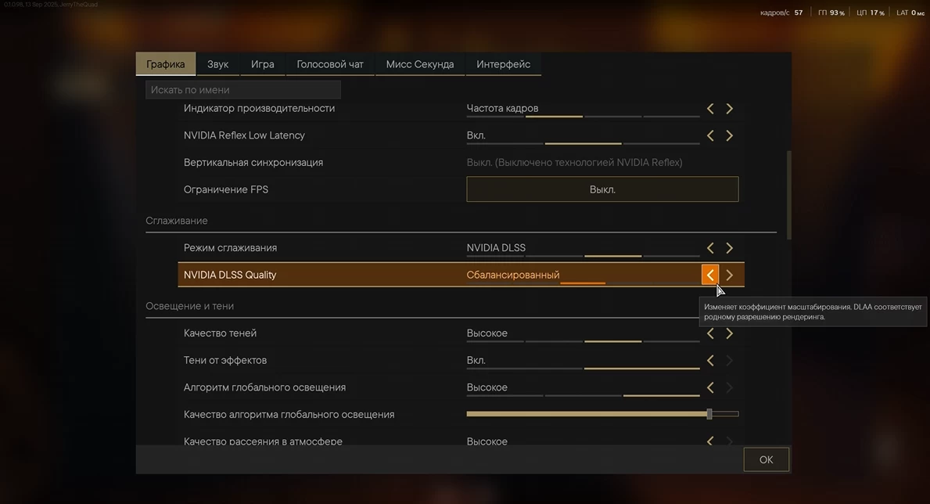Click left arrow for NVIDIA DLSS Quality

point(710,275)
